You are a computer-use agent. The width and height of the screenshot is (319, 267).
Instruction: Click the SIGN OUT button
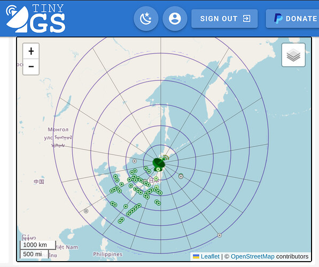tap(224, 19)
